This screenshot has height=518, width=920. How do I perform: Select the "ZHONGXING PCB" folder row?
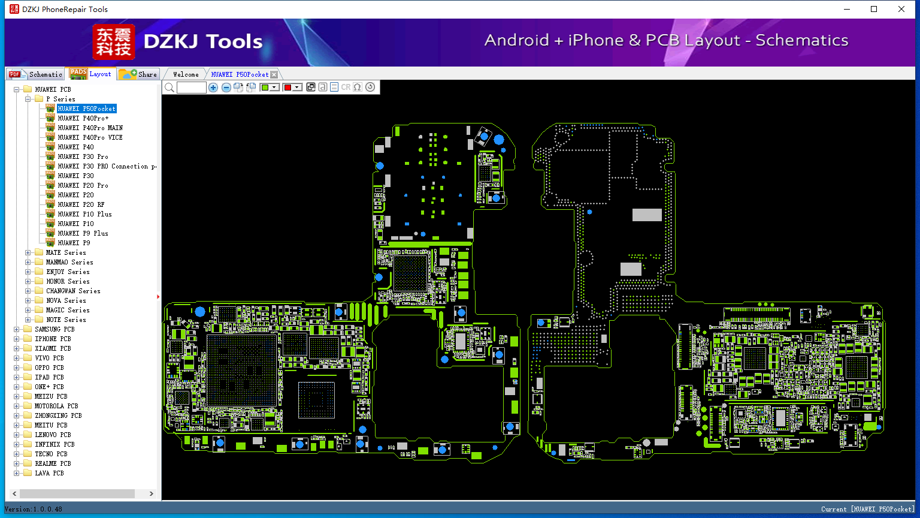click(58, 415)
